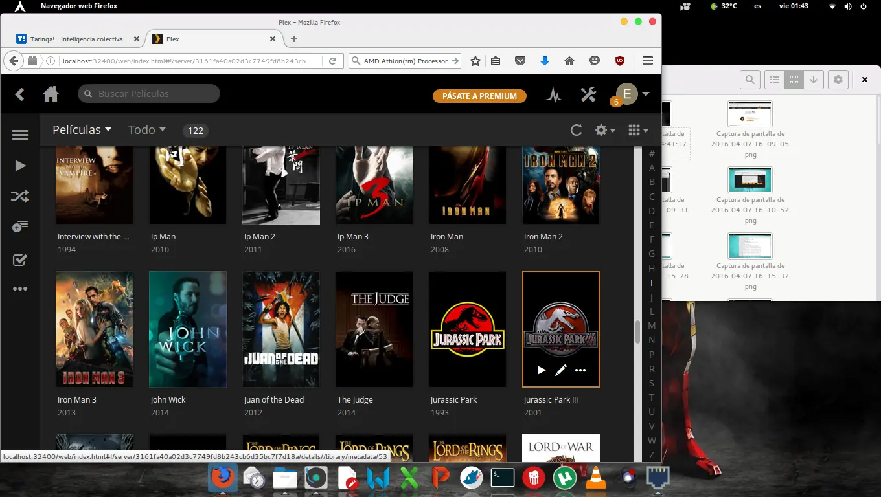Open the Ip Man 3 poster thumbnail
This screenshot has width=881, height=497.
374,186
